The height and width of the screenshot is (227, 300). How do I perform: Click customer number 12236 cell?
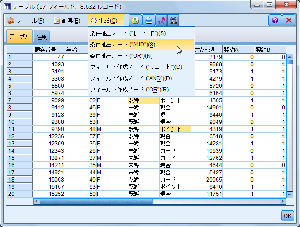point(49,136)
